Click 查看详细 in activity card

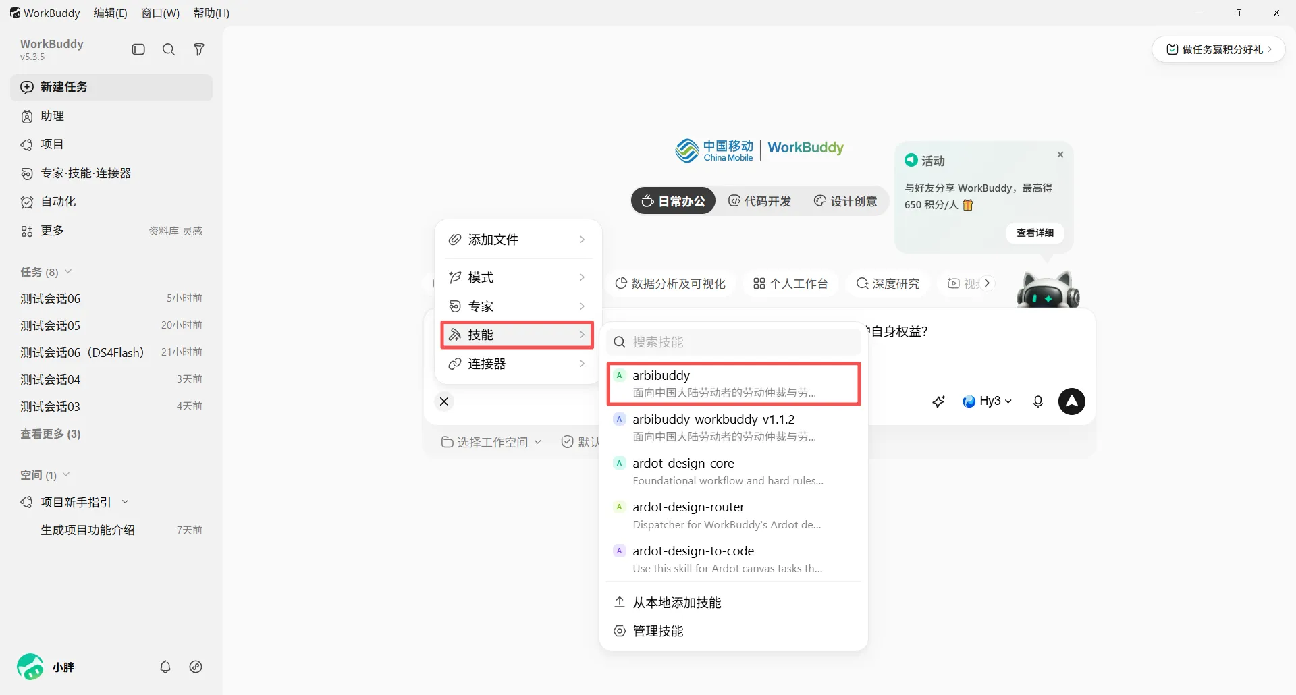pyautogui.click(x=1035, y=233)
